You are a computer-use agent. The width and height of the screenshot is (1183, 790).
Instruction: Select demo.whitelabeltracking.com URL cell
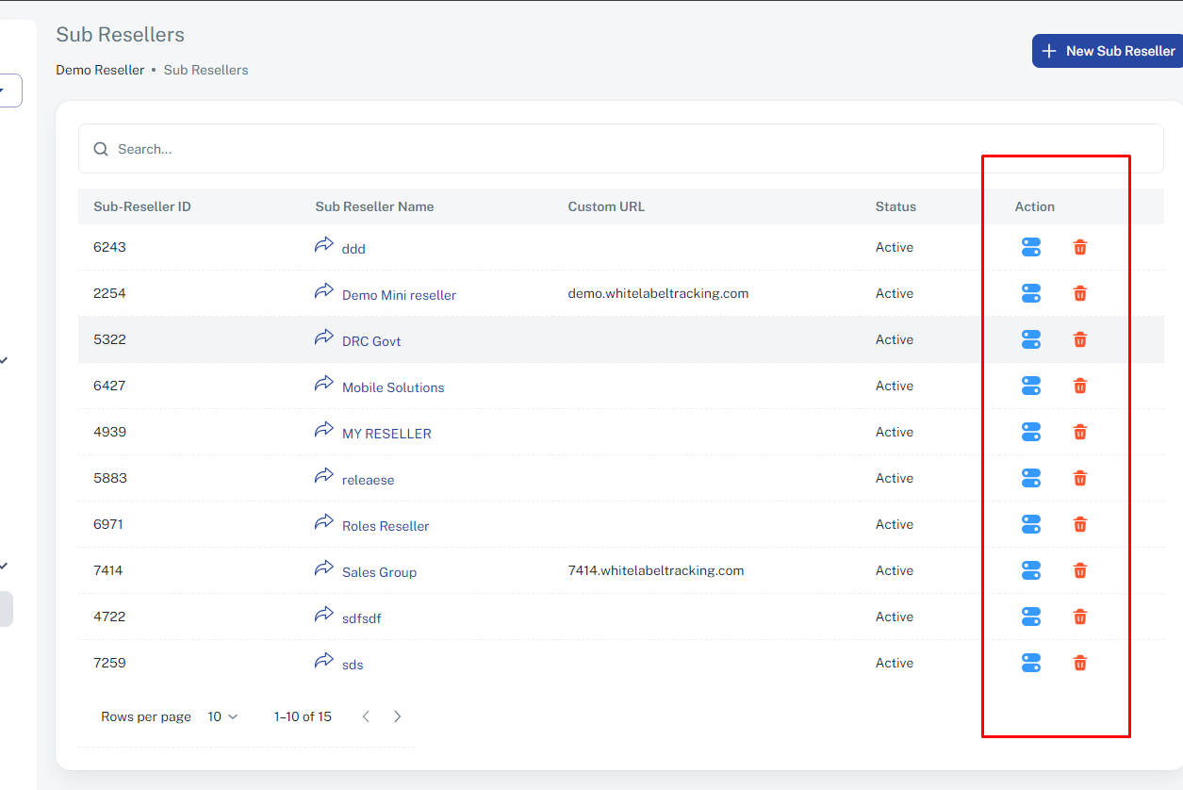point(658,293)
